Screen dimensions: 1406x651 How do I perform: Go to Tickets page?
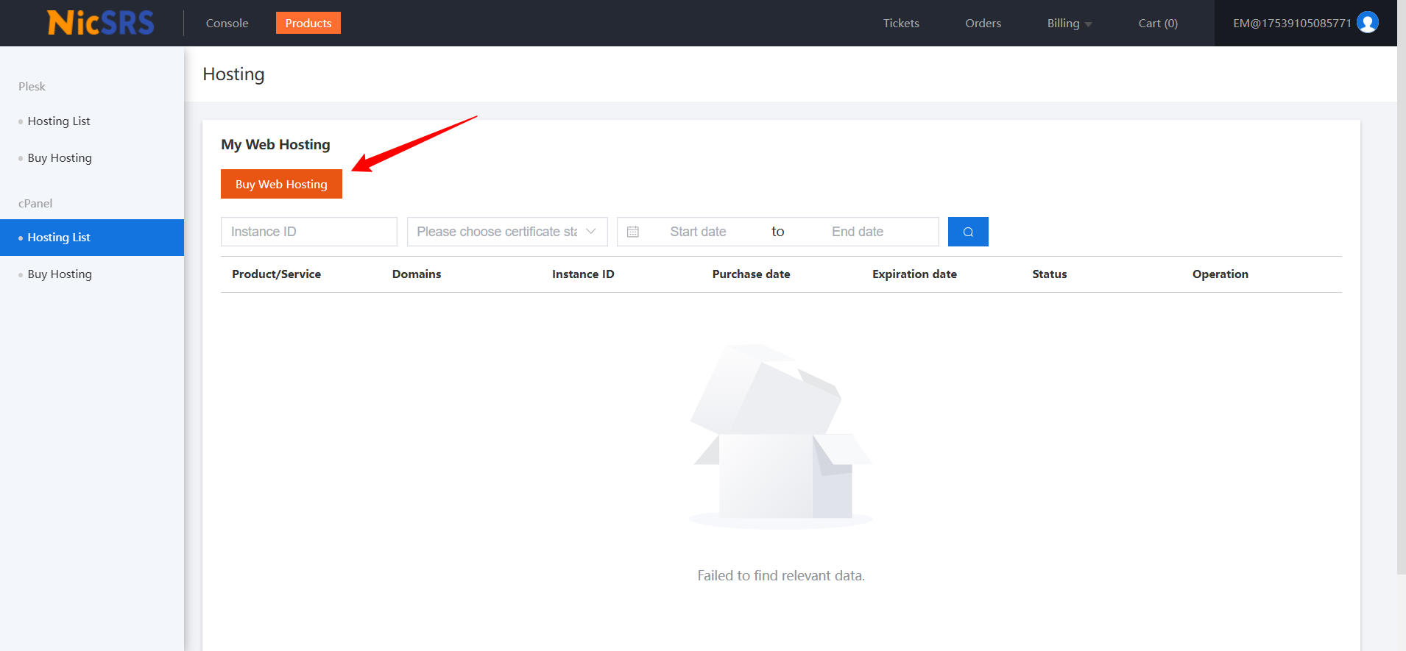901,24
